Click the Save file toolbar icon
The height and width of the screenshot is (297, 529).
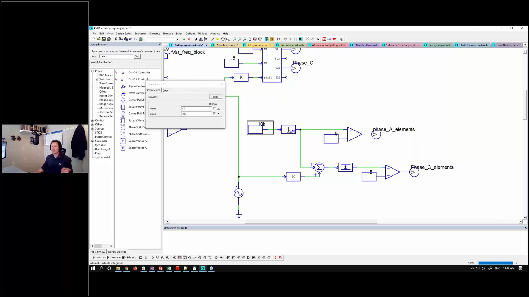click(x=104, y=39)
